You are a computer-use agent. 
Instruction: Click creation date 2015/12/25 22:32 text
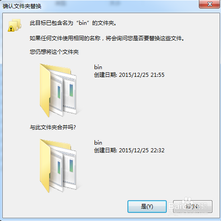click(129, 150)
